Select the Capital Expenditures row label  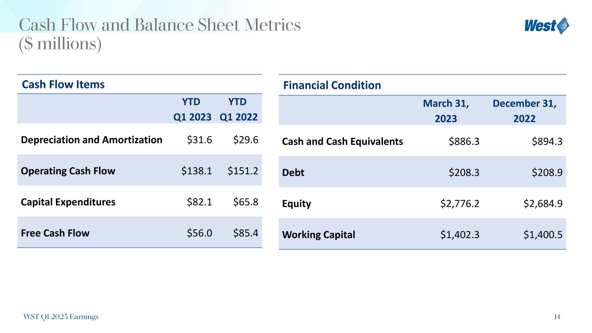click(x=68, y=202)
